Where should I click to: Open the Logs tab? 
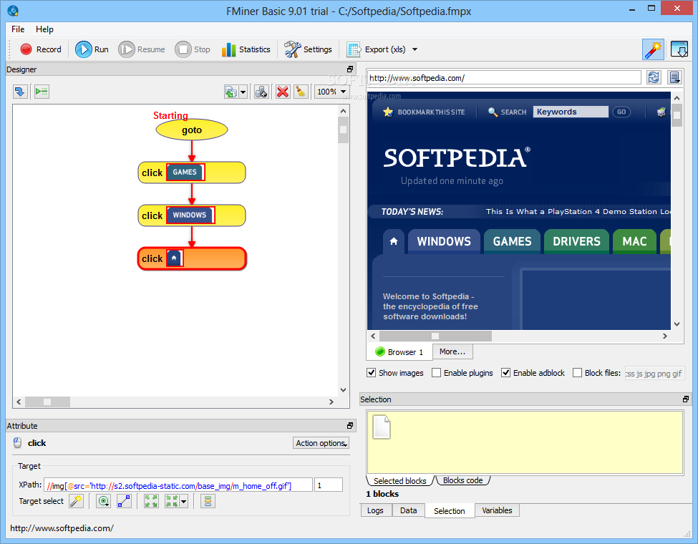click(375, 510)
